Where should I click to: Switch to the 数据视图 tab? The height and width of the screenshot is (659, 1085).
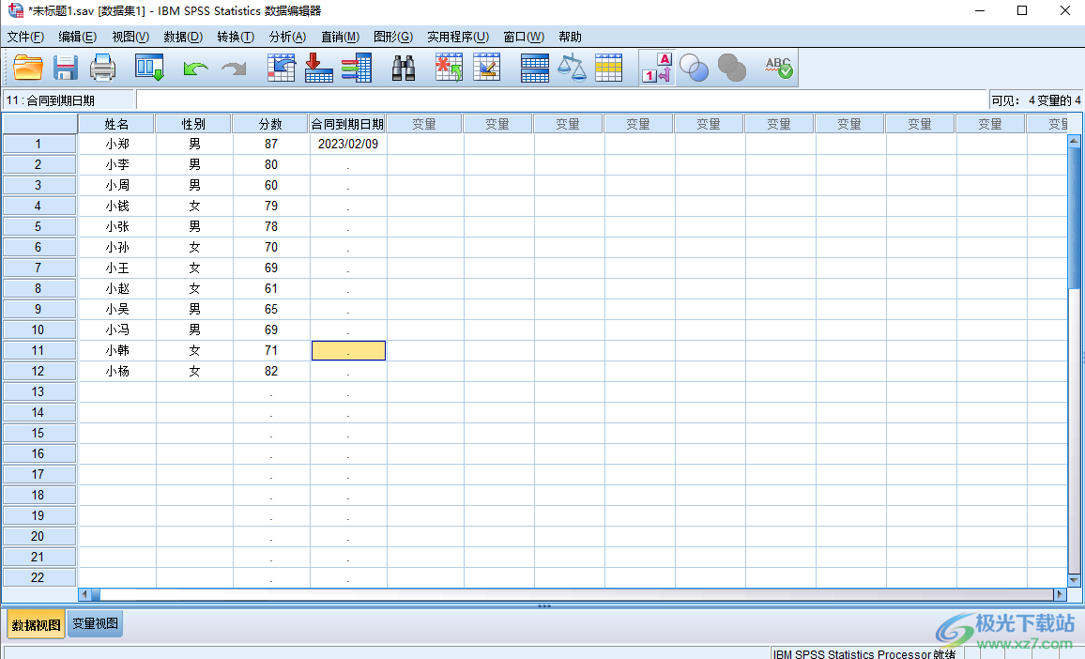[x=36, y=624]
